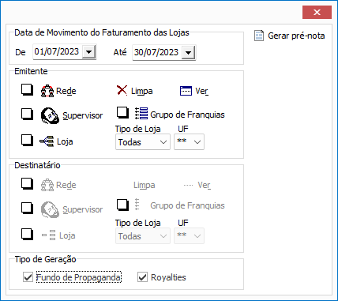Click the Loja label in Emitente
Image resolution: width=338 pixels, height=301 pixels.
pos(65,141)
